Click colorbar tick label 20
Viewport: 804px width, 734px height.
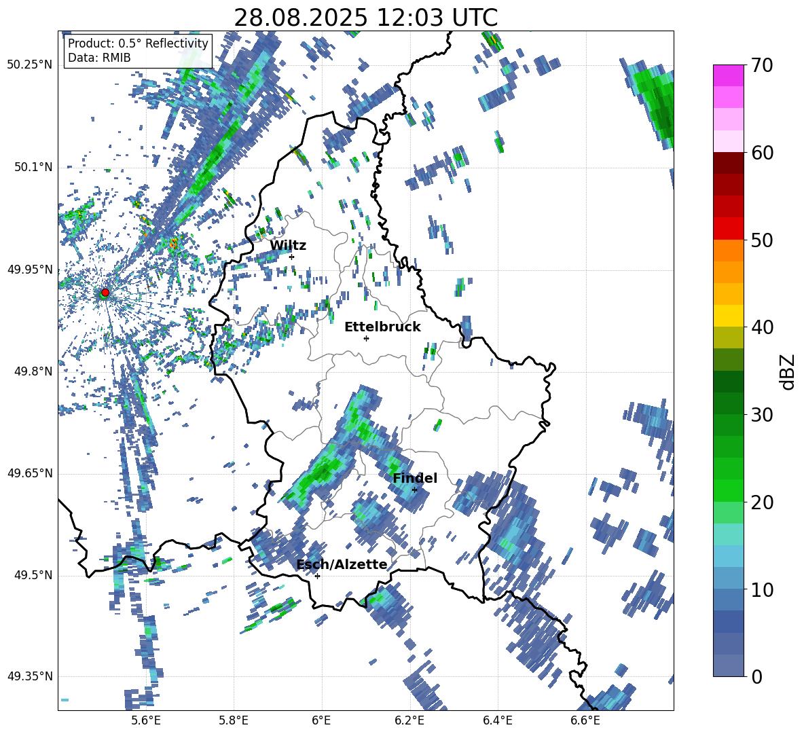762,502
